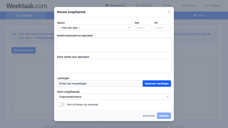
Task: Focus the Notitie leerkracht en specialist textarea
Action: 114,45
